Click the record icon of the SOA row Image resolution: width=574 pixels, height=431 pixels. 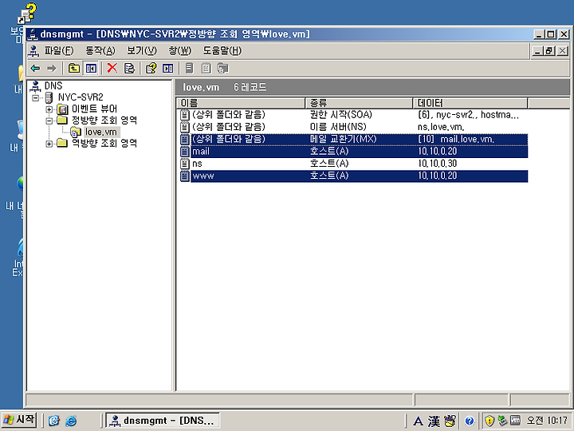coord(185,115)
